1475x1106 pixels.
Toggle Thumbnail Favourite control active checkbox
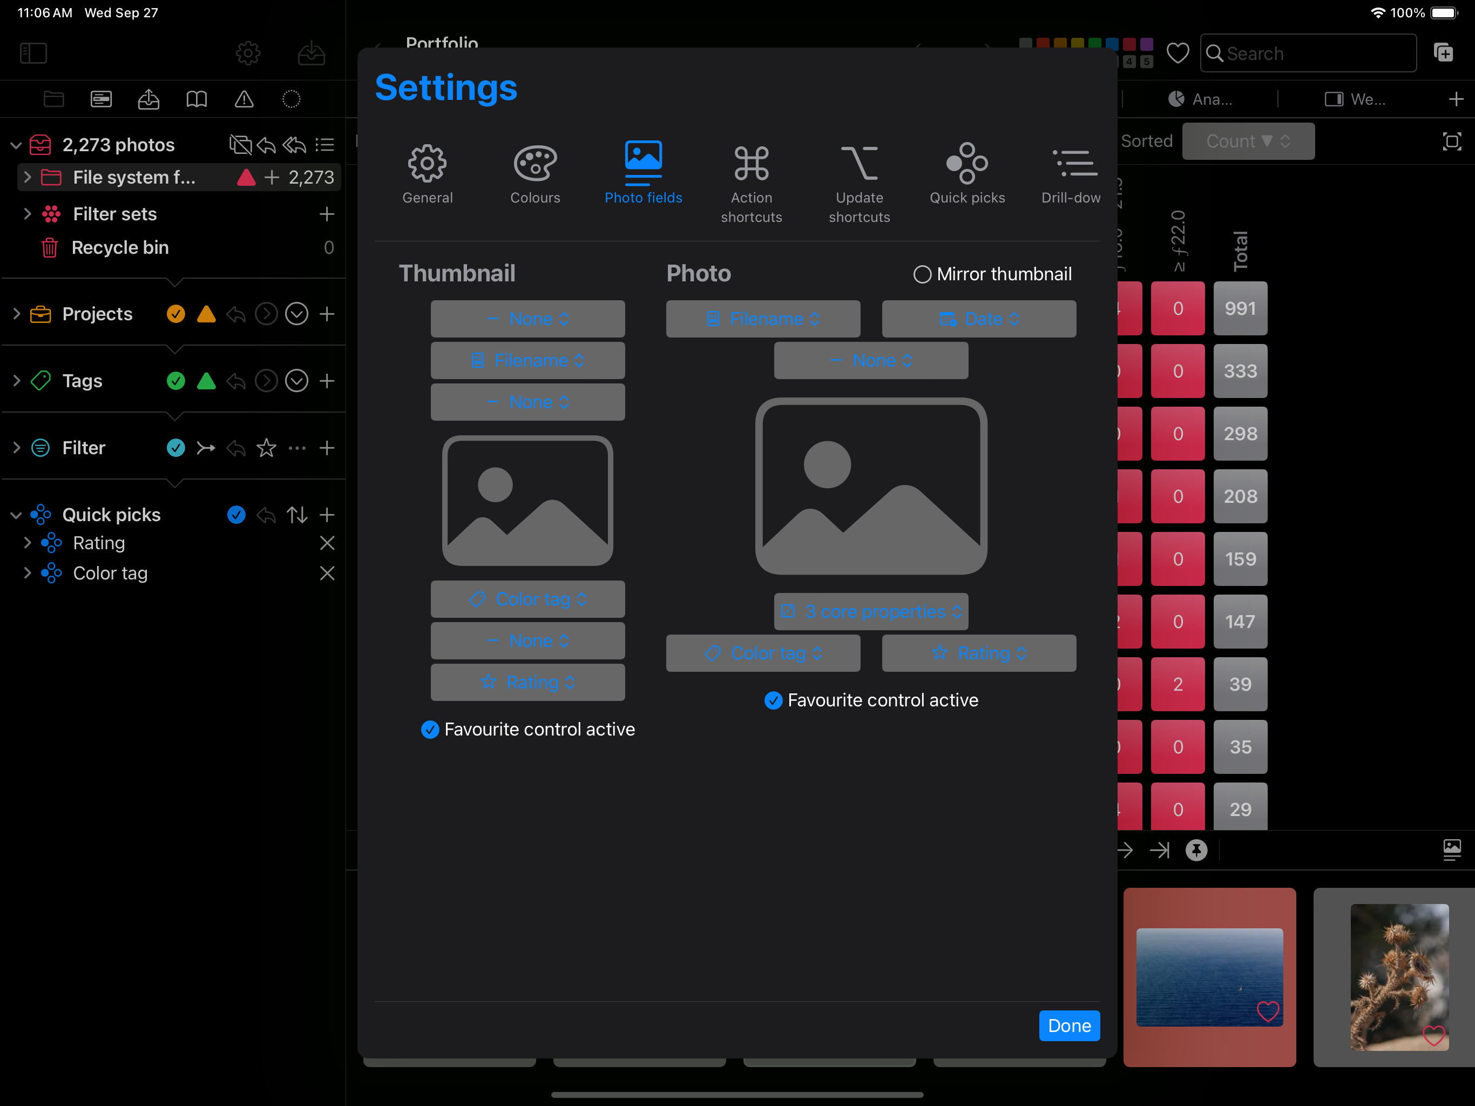[x=430, y=729]
